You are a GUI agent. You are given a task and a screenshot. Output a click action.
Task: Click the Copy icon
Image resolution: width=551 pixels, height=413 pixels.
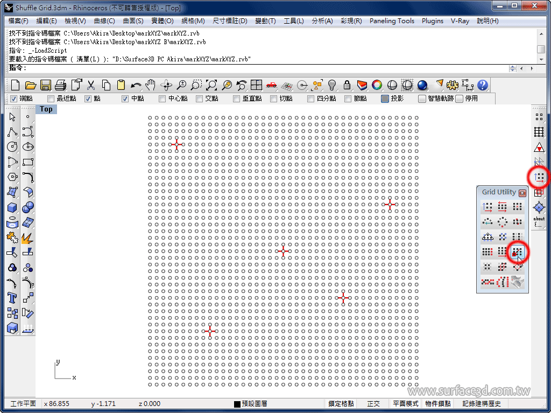(106, 85)
